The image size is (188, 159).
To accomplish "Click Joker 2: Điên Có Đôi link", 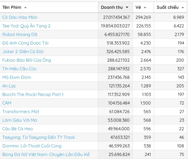I will [x=23, y=51].
